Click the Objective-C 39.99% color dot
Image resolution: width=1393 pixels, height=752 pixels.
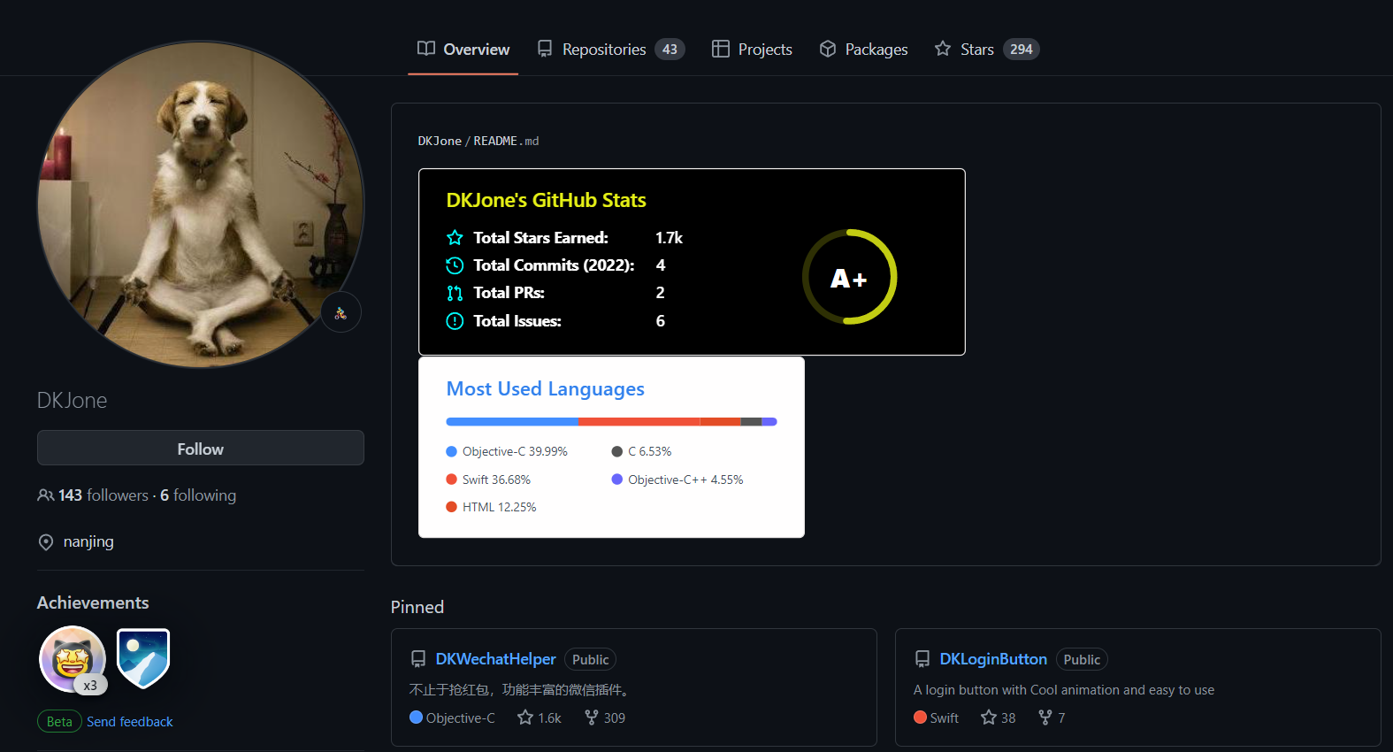[x=451, y=451]
